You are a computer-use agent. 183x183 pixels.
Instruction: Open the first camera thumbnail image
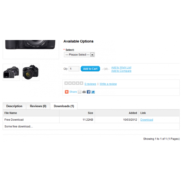click(11, 72)
